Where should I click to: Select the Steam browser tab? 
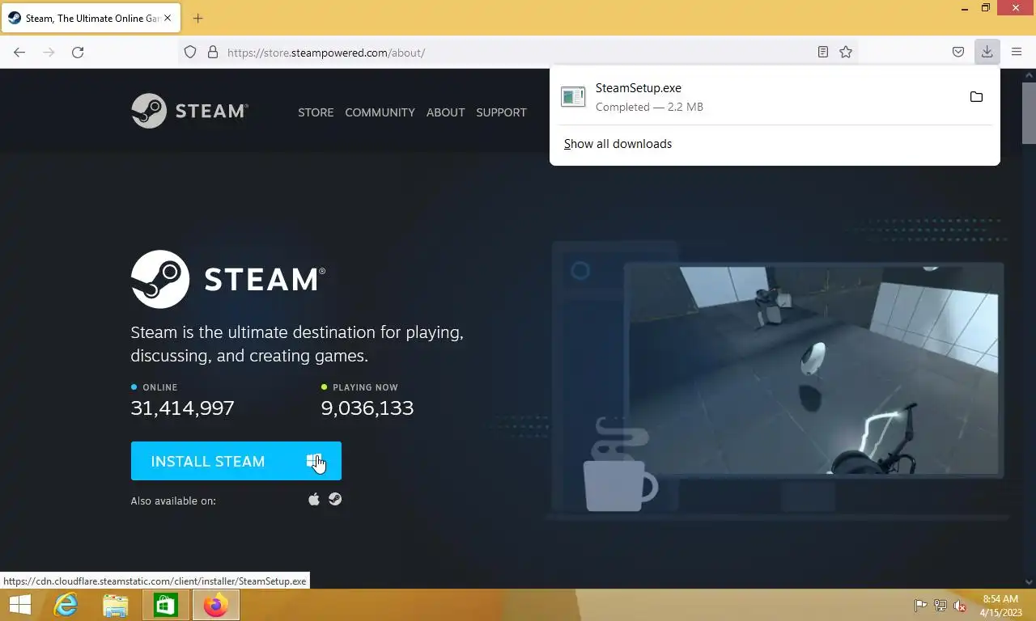point(89,18)
